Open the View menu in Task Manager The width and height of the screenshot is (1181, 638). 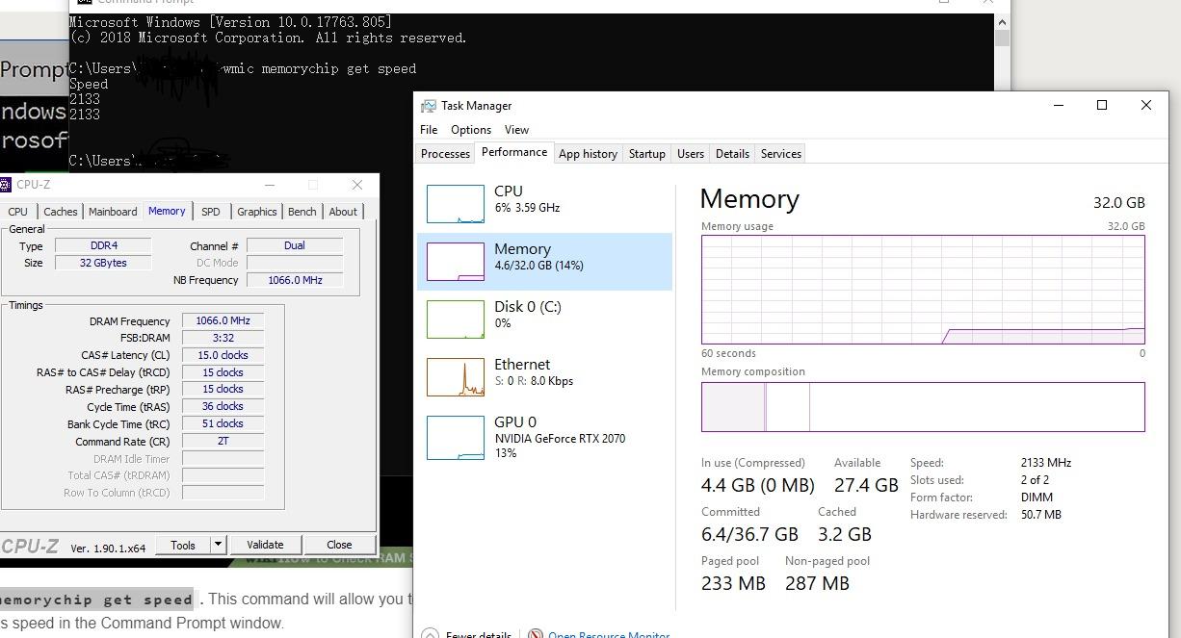(x=516, y=130)
